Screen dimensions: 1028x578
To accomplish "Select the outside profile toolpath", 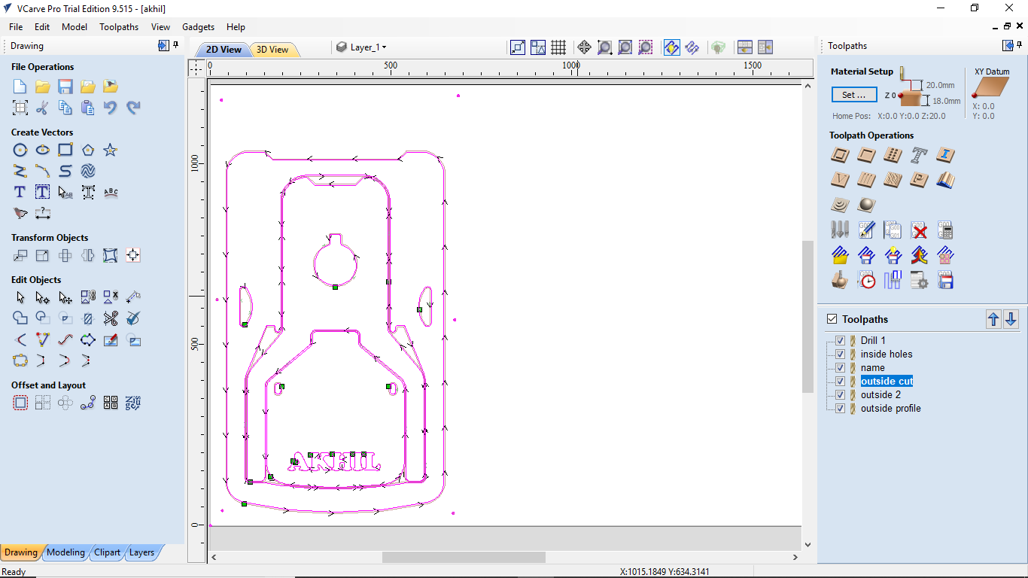I will tap(891, 409).
